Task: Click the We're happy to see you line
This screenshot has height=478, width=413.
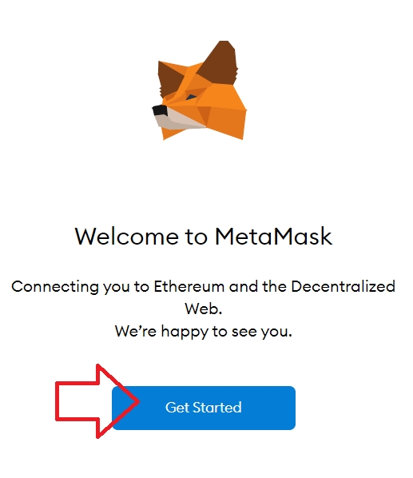Action: [x=204, y=332]
